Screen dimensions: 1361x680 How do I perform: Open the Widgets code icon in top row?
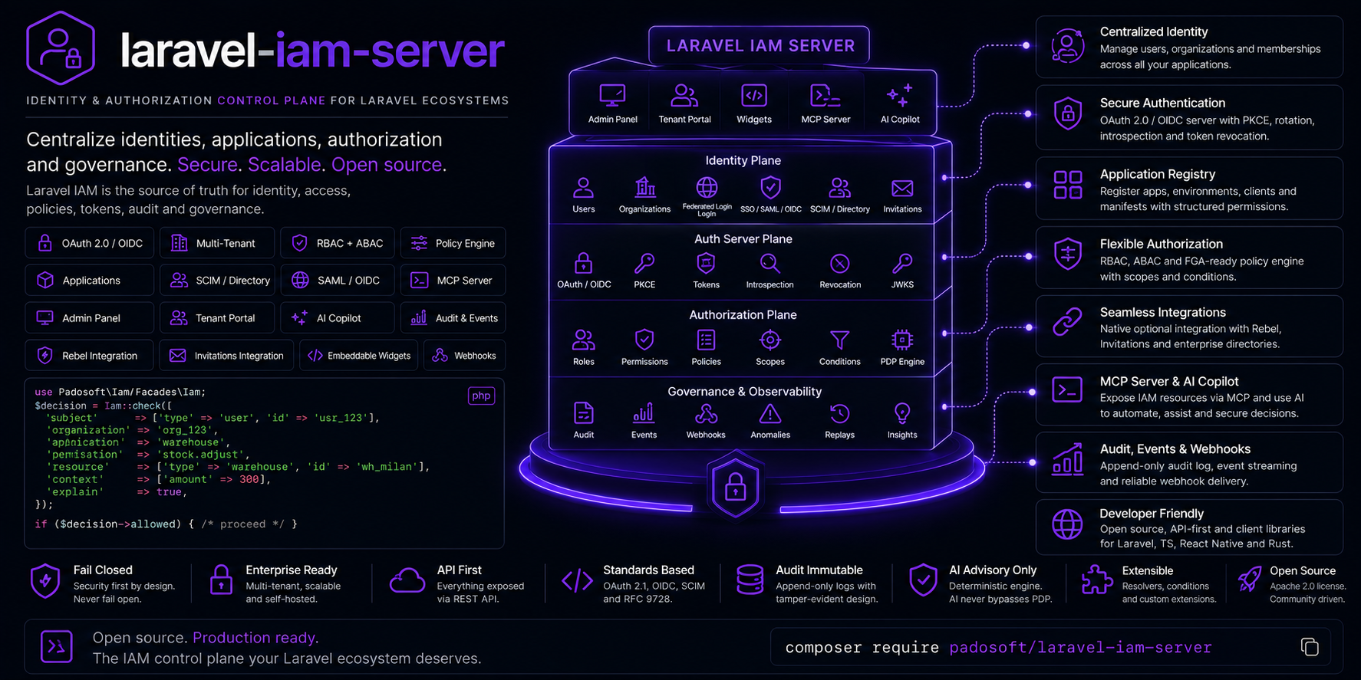754,96
